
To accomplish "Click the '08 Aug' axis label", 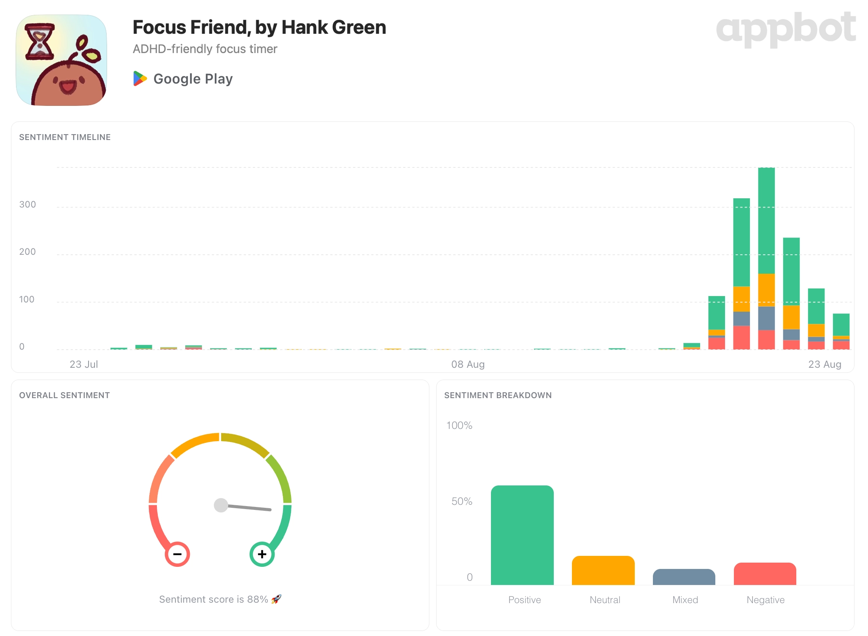I will point(468,364).
